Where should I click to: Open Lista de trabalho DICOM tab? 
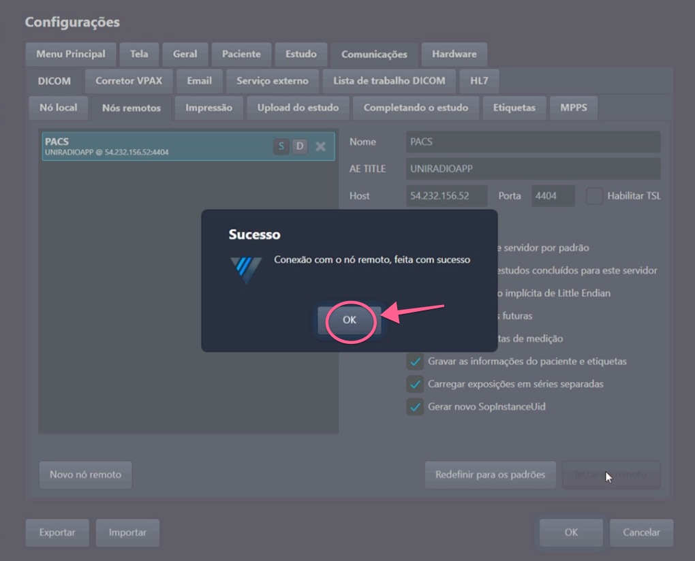389,80
